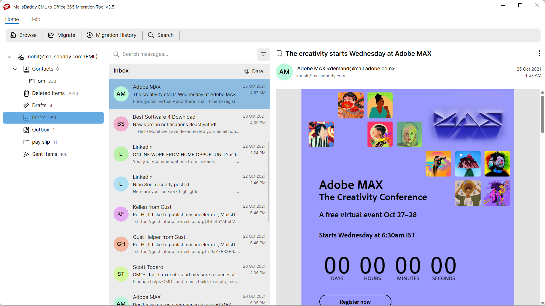This screenshot has height=306, width=545.
Task: Click the Drafts pencil icon
Action: [x=26, y=105]
